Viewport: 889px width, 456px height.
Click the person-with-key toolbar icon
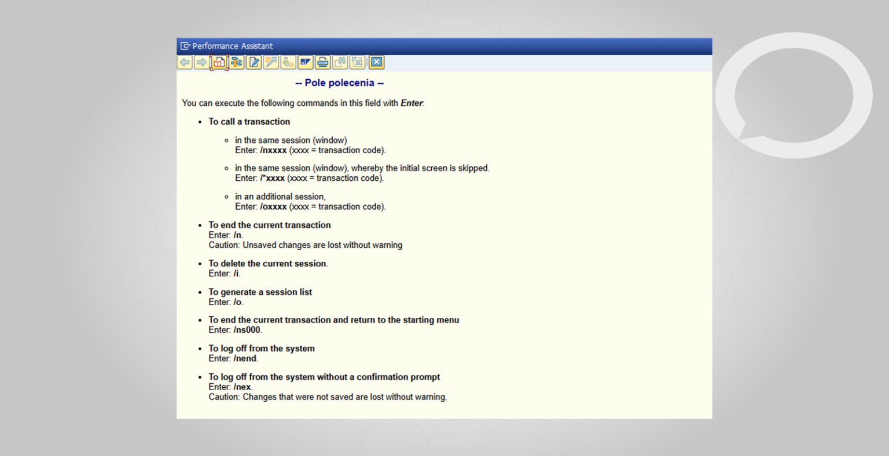pyautogui.click(x=288, y=62)
